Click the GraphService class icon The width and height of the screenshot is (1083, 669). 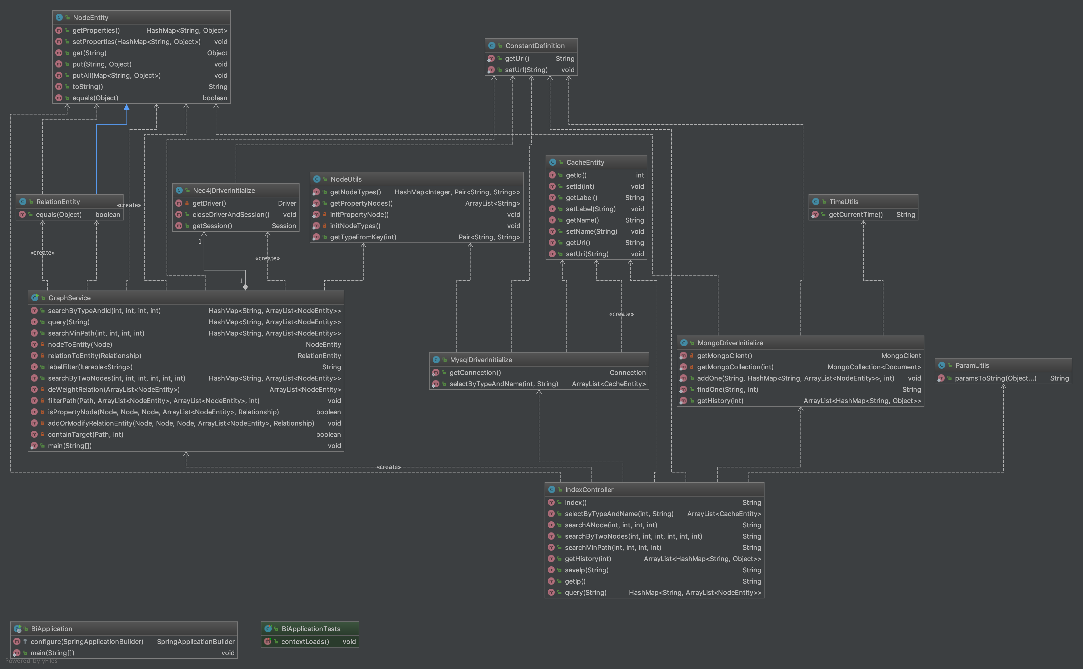pyautogui.click(x=35, y=298)
